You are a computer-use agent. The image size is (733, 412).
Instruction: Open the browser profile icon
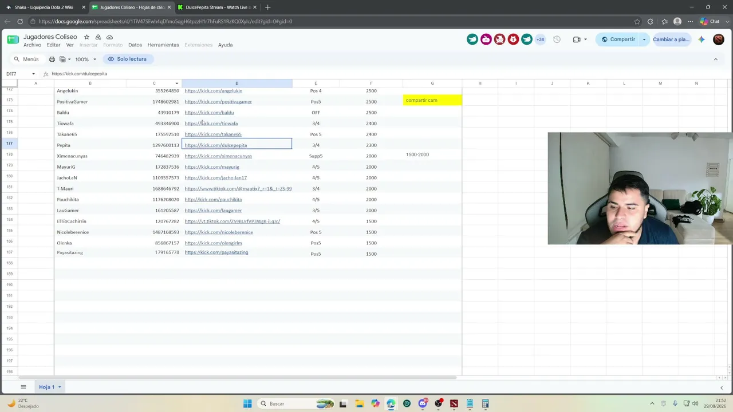pyautogui.click(x=677, y=21)
